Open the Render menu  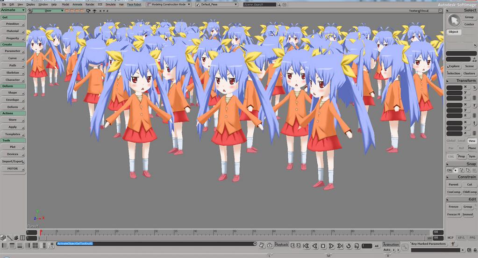coord(90,4)
